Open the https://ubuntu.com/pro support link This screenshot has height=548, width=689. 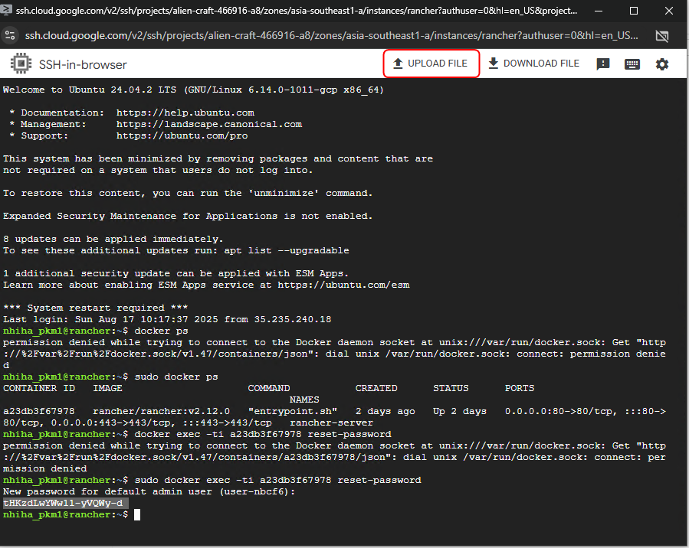click(x=176, y=135)
